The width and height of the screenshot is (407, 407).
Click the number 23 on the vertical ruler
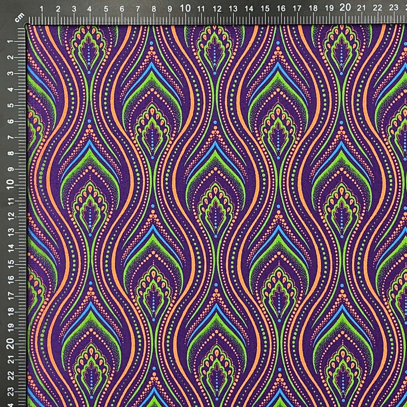[11, 391]
